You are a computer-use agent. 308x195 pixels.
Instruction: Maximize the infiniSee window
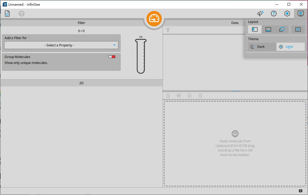(x=289, y=4)
